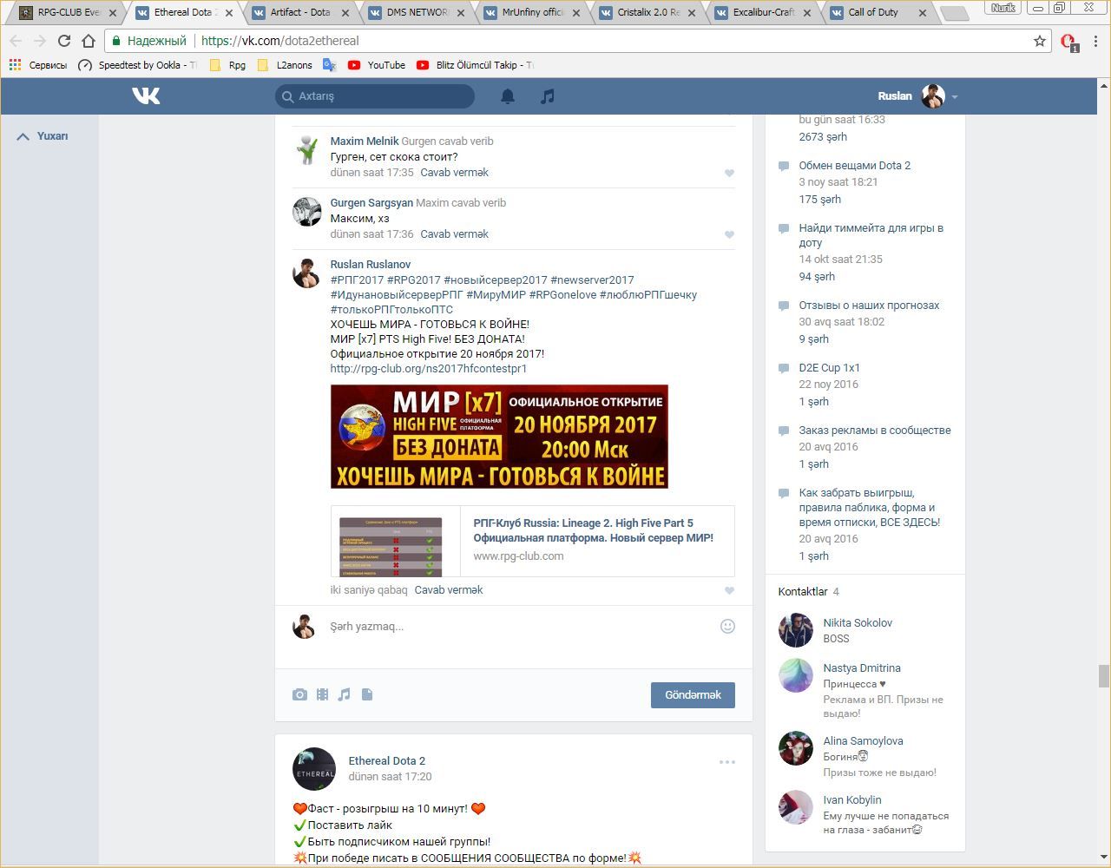Open the Ethereal Dota 2 post author link
The width and height of the screenshot is (1111, 868).
pos(387,761)
